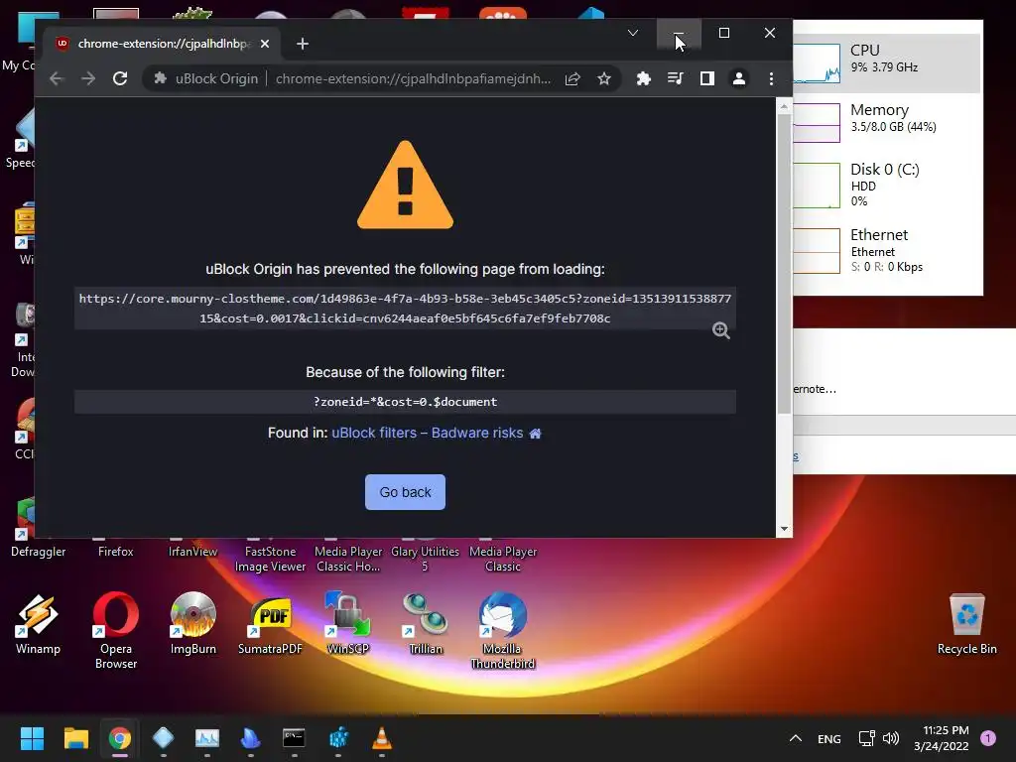Reload the page in Chrome
Image resolution: width=1016 pixels, height=762 pixels.
pos(120,78)
